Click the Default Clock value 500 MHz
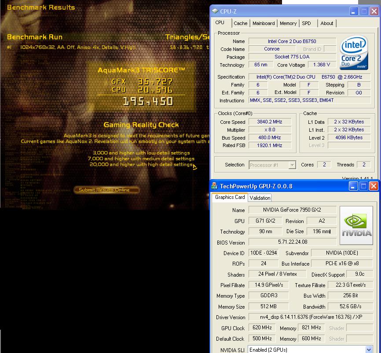Screen dimensions: 381x353 coord(262,339)
